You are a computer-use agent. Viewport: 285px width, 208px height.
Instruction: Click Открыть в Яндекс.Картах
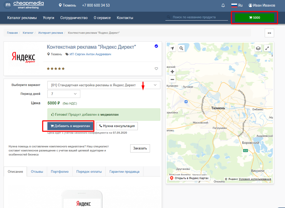[x=189, y=178]
